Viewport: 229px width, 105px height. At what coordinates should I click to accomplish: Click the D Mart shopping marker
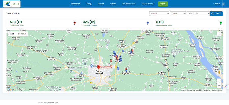point(91,66)
